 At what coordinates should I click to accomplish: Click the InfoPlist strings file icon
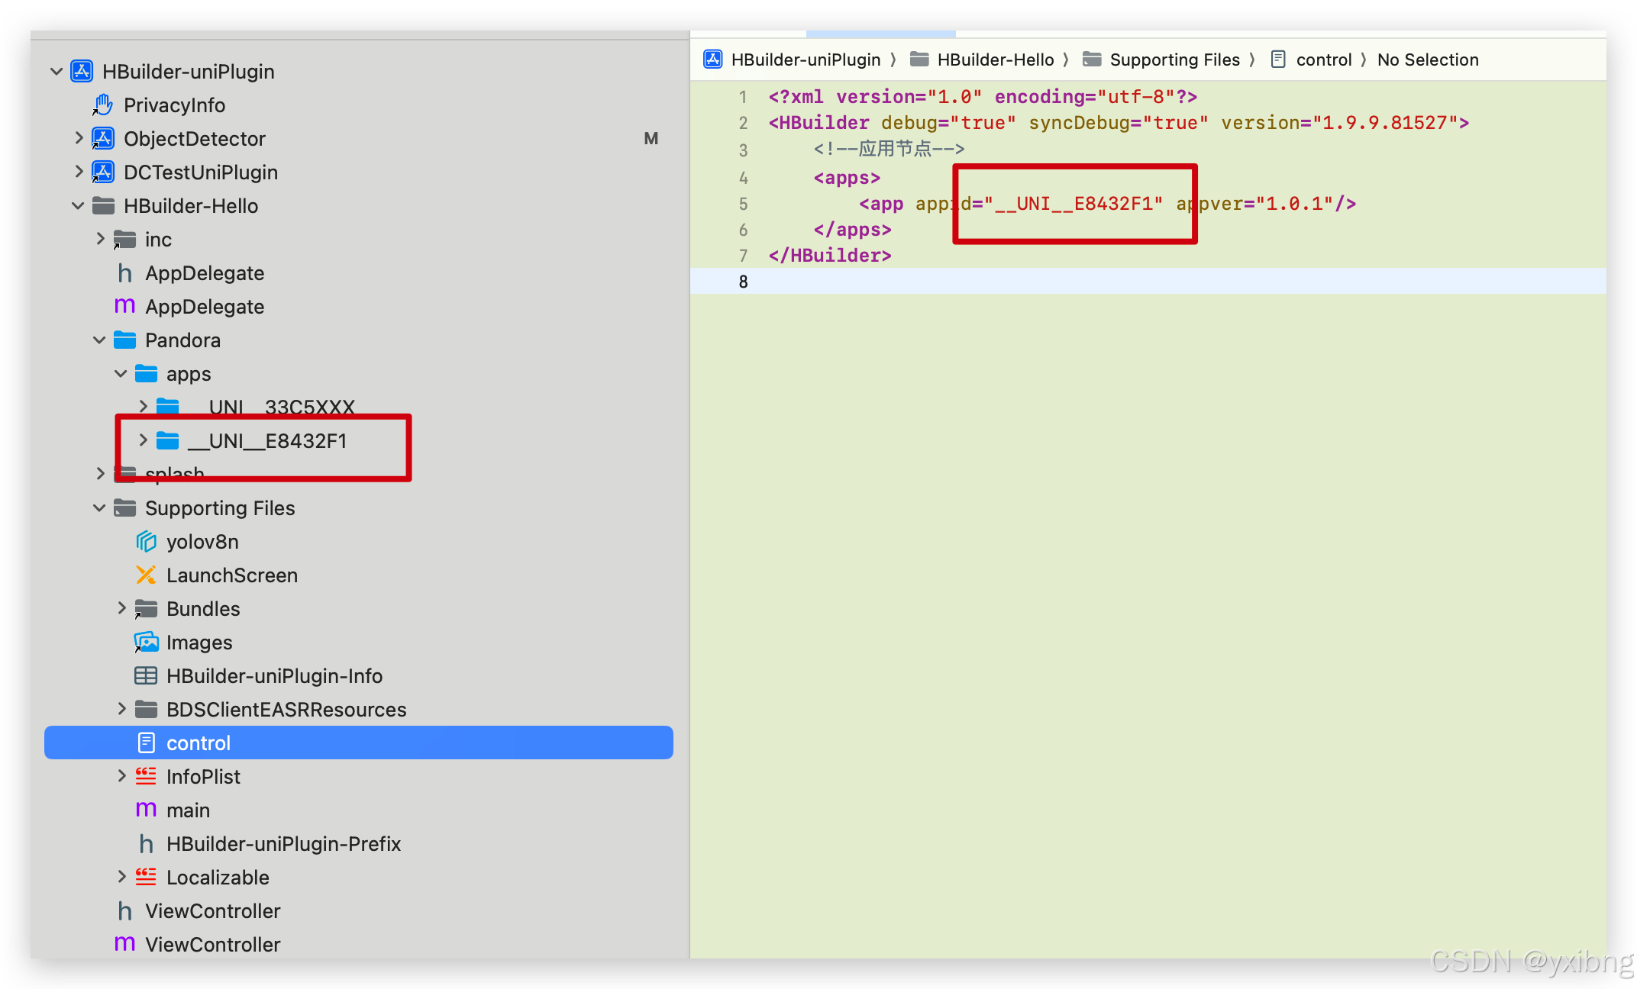[x=146, y=777]
